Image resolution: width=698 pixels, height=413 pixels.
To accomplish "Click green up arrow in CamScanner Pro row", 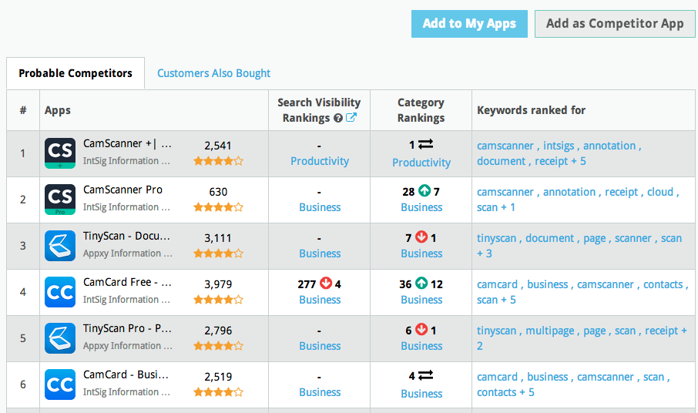I will pos(425,191).
